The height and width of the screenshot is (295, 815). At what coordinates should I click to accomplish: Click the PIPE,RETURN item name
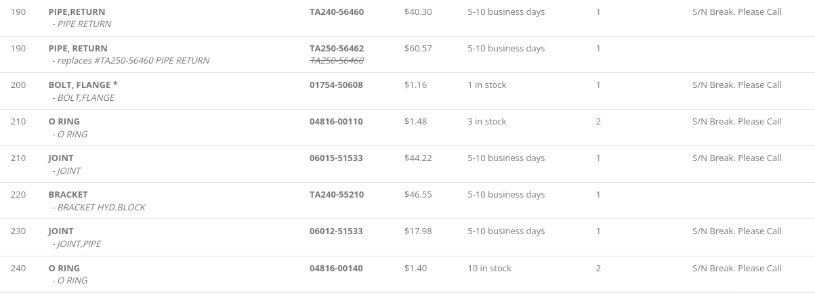click(77, 12)
